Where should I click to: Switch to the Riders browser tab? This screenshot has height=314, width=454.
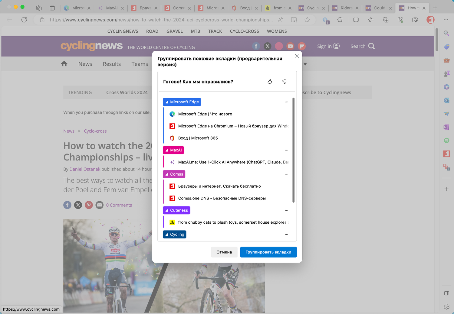(x=345, y=8)
